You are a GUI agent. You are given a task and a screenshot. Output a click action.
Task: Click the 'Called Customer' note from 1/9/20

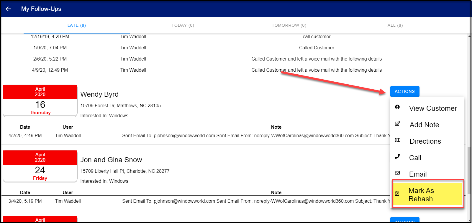[x=317, y=48]
